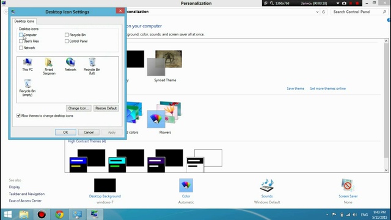
Task: Open File Explorer from the taskbar
Action: [x=24, y=215]
